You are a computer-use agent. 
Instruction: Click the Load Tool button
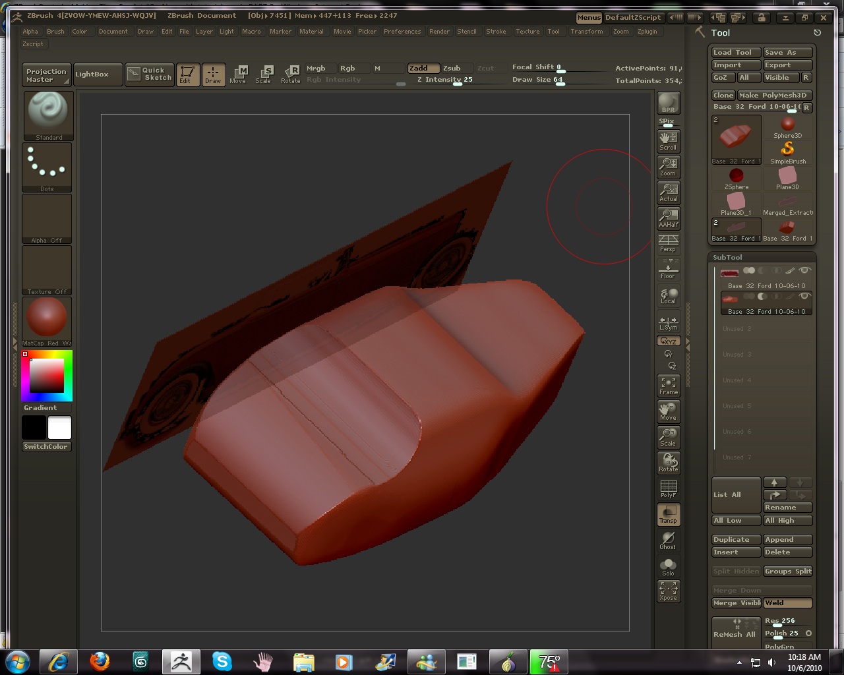(x=736, y=52)
